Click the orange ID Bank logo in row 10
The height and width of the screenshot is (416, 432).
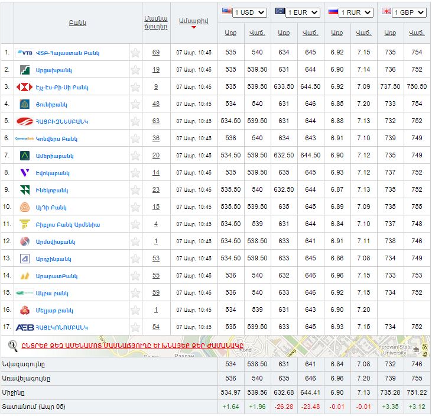[25, 207]
